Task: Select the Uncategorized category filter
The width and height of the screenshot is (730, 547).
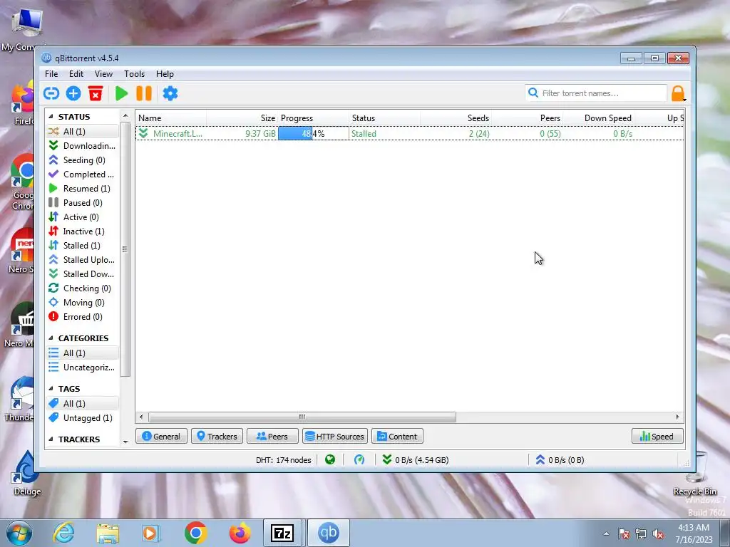Action: [82, 368]
